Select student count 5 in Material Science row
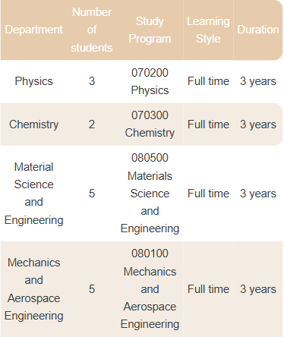This screenshot has width=284, height=337. [92, 194]
